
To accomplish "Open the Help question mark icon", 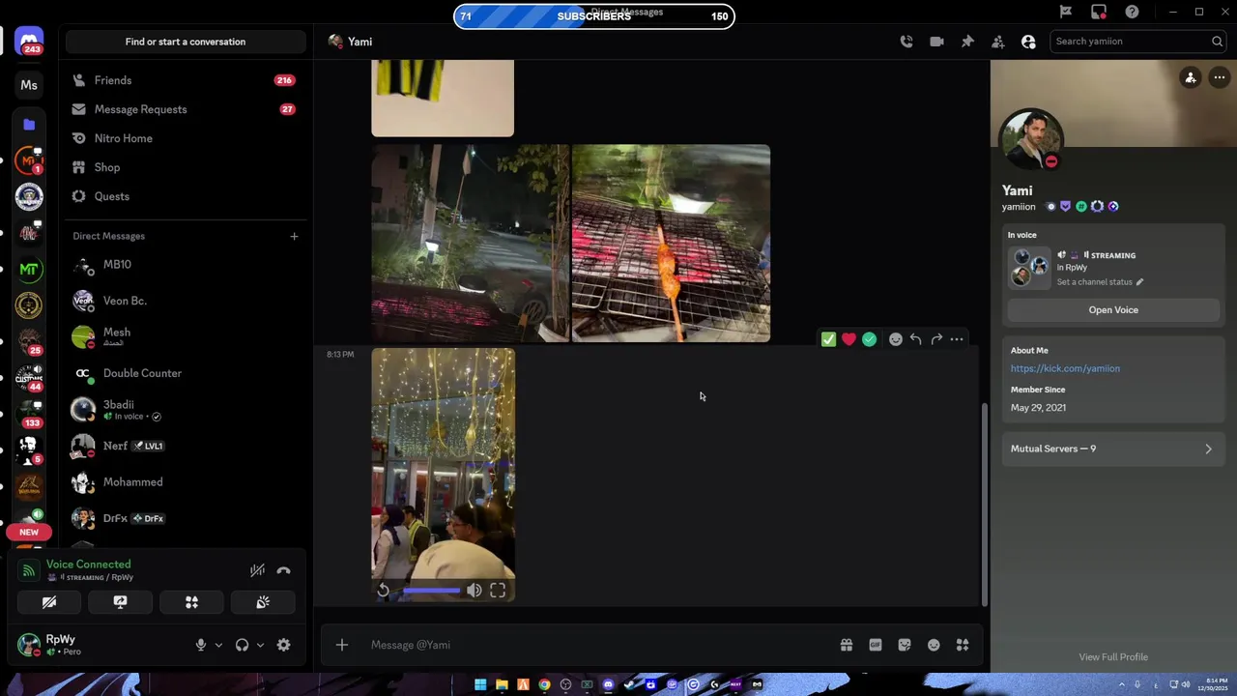I will click(x=1132, y=12).
